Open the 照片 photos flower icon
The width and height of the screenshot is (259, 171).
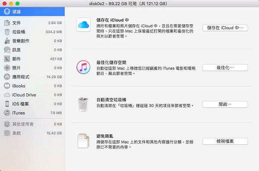pyautogui.click(x=7, y=68)
